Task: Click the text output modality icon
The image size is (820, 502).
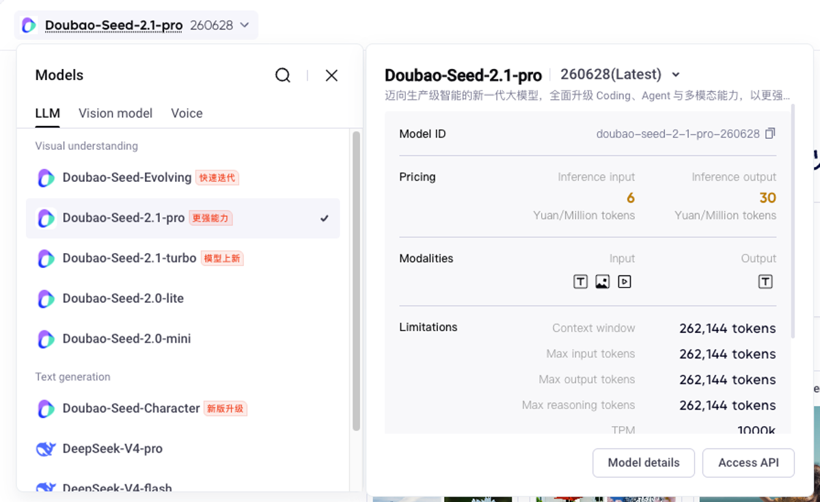Action: 765,282
